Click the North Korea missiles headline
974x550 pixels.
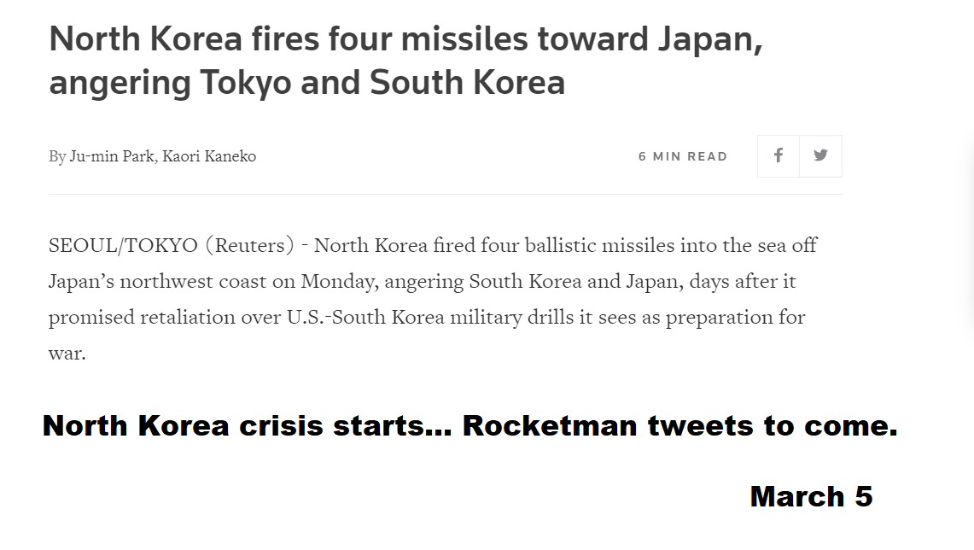pos(405,40)
